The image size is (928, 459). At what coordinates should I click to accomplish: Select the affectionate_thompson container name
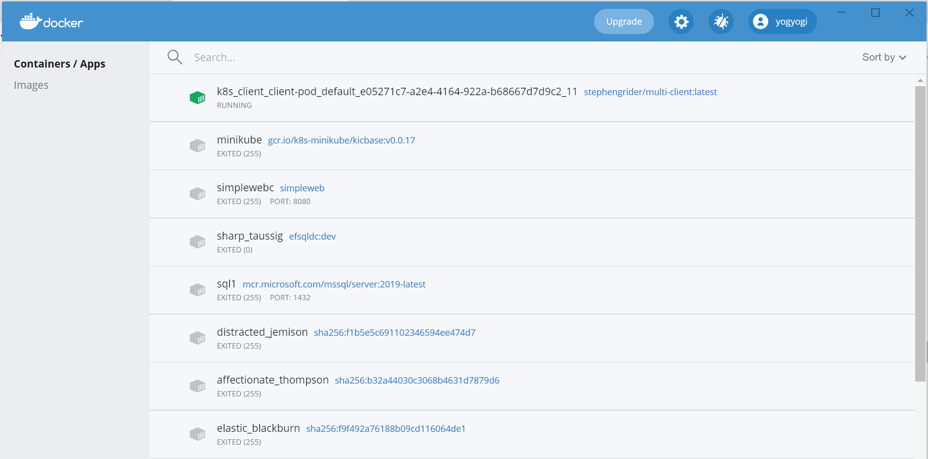click(x=273, y=380)
